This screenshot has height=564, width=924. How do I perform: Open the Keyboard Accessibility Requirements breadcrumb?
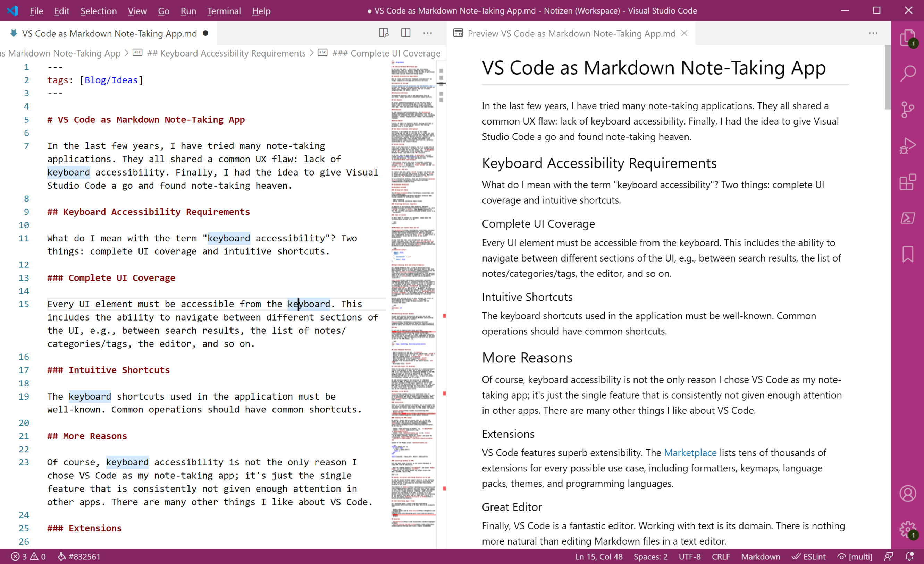click(x=226, y=53)
